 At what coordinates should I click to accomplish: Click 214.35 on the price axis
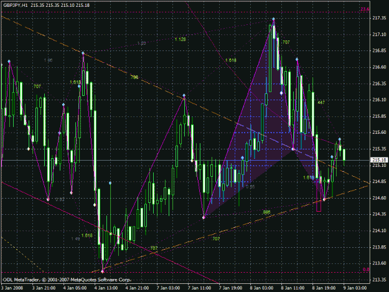point(379,214)
